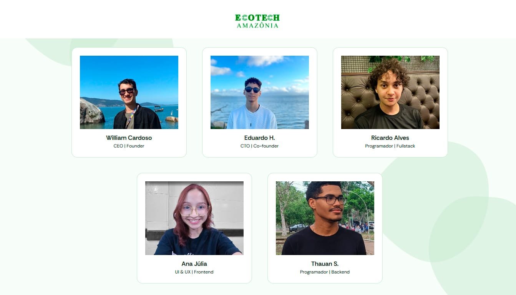
Task: Open Ricardo Alves's profile photo
Action: pos(390,92)
